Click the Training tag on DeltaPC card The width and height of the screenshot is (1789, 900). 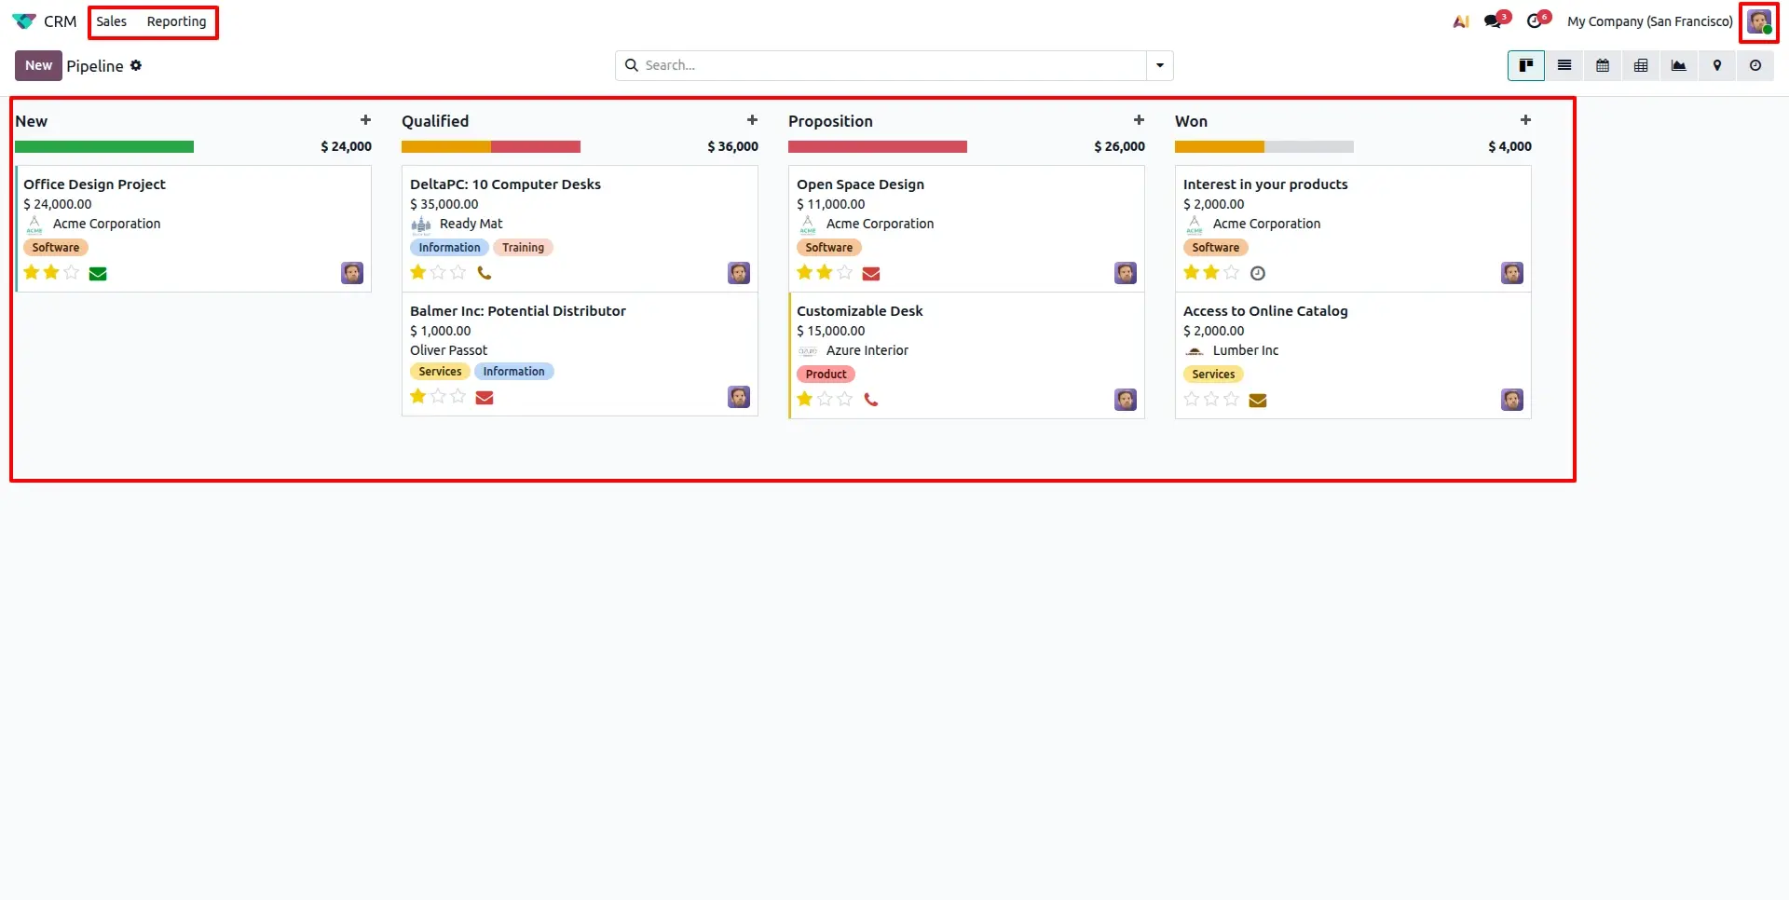[523, 248]
